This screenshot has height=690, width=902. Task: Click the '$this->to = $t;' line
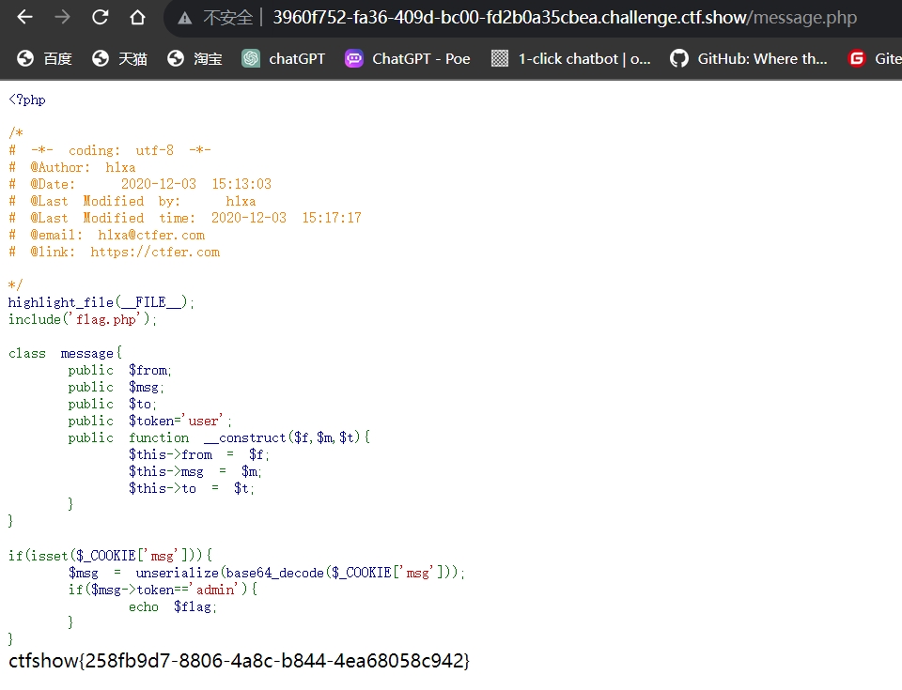pos(192,489)
